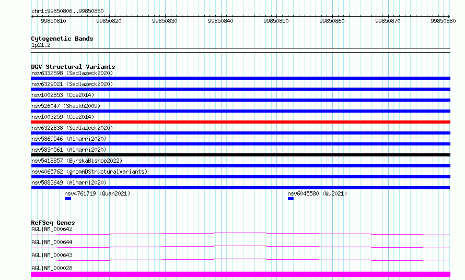Click ruler position 99850820
This screenshot has height=280, width=465.
coord(109,21)
